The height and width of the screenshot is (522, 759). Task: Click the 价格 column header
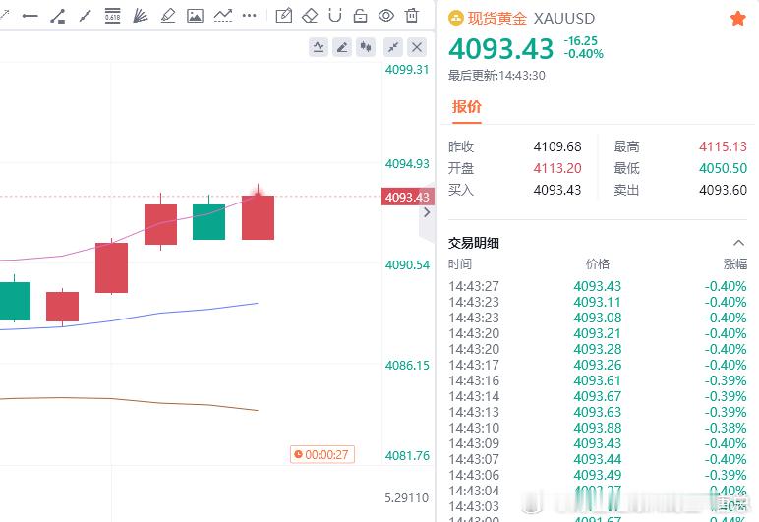tap(598, 264)
